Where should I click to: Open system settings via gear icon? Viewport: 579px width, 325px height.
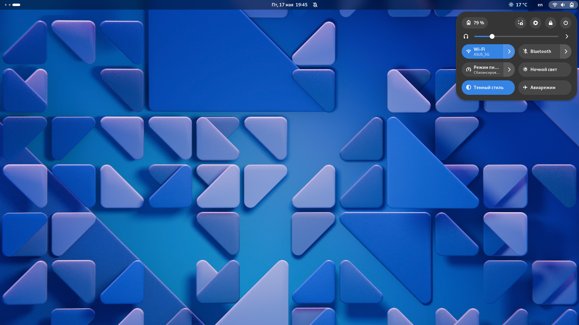pos(536,23)
